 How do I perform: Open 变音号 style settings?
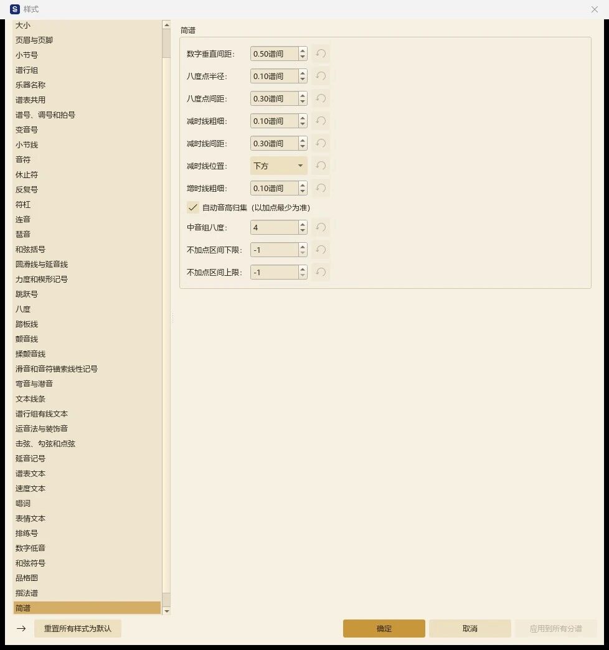coord(87,130)
